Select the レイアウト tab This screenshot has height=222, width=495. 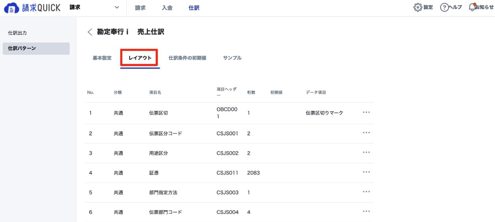[140, 58]
